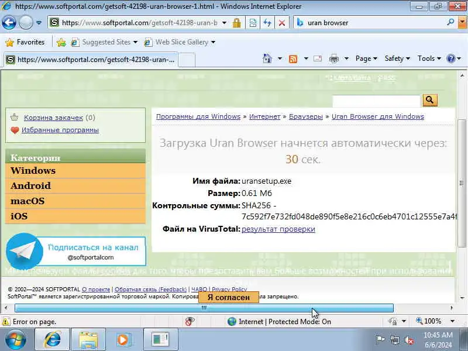
Task: Click Add to Favorites Bar icon
Action: (61, 42)
